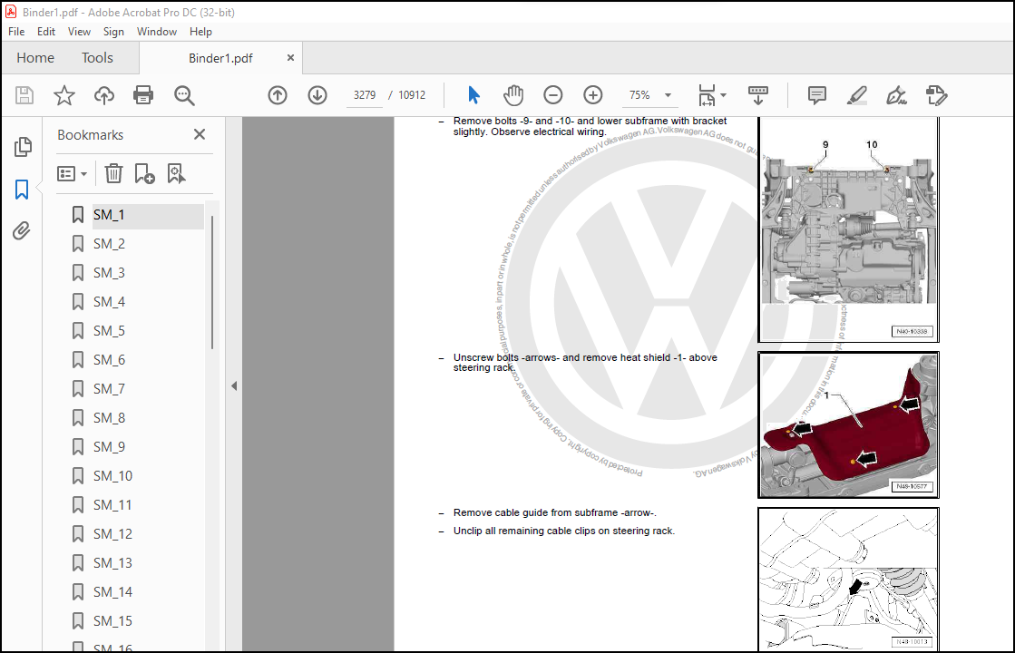The height and width of the screenshot is (653, 1015).
Task: Open the Window menu
Action: (x=157, y=32)
